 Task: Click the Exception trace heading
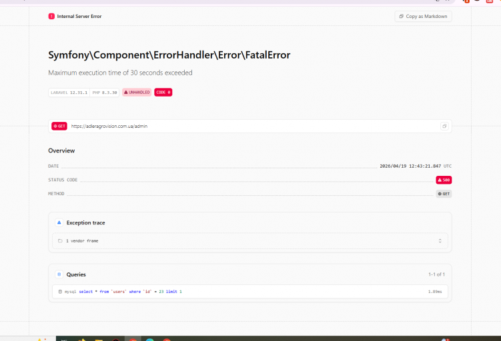tap(85, 222)
